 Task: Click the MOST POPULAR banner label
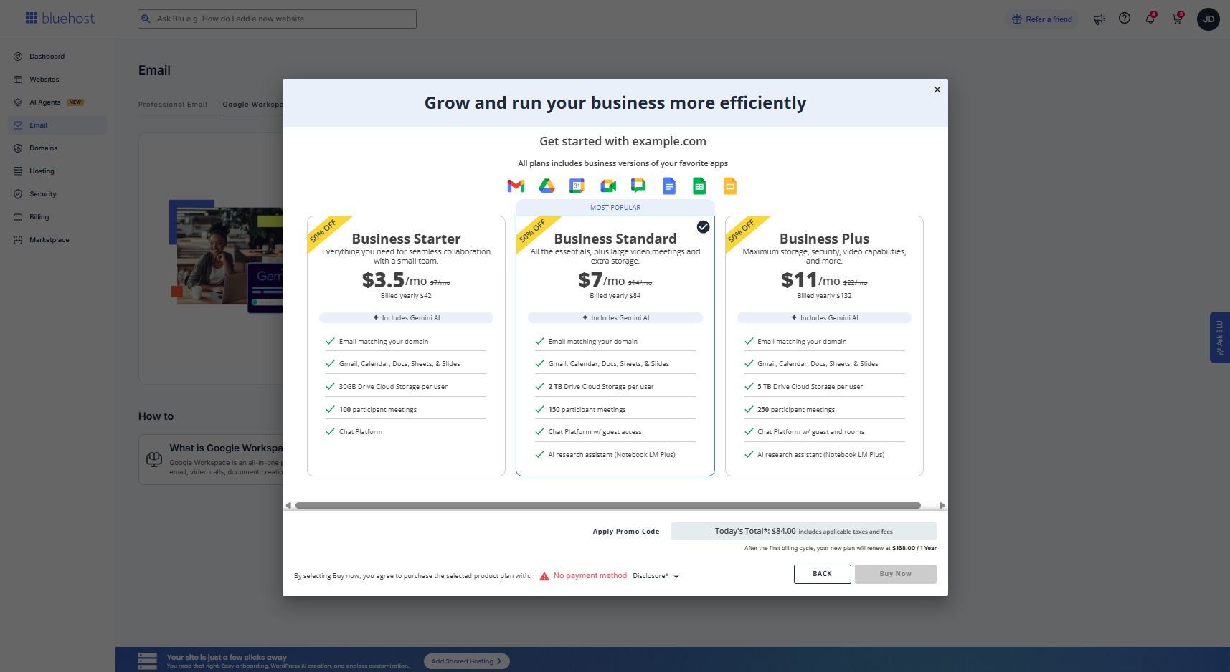pos(615,208)
